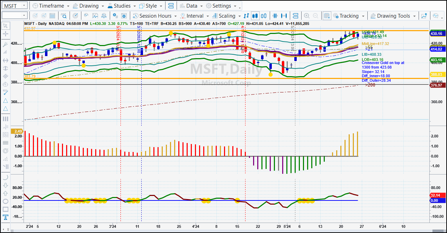Toggle the dotted selection grid icon
This screenshot has width=447, height=233.
point(327,16)
